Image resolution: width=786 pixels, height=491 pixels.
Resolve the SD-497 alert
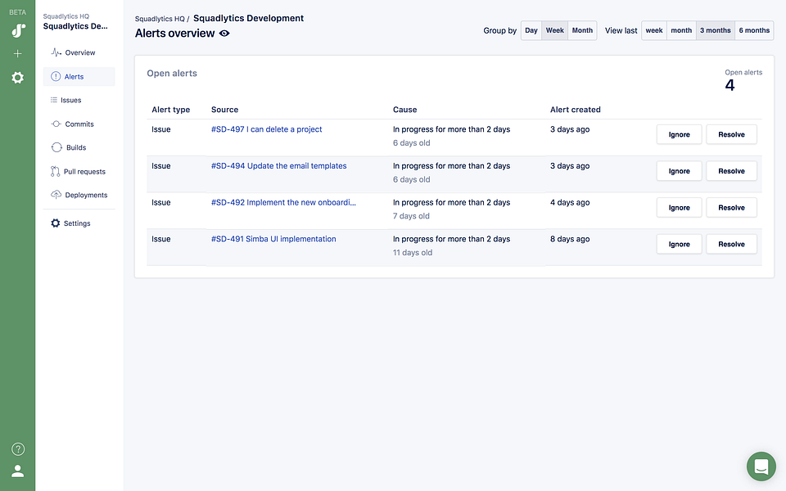(731, 134)
